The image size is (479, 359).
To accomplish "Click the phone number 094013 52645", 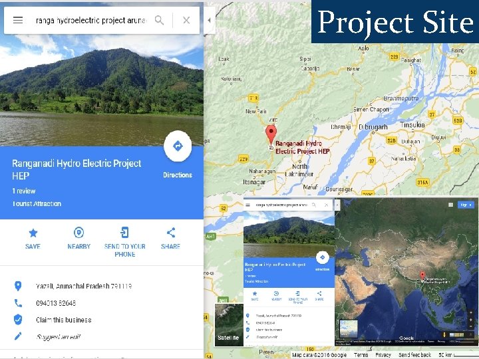I will point(56,303).
